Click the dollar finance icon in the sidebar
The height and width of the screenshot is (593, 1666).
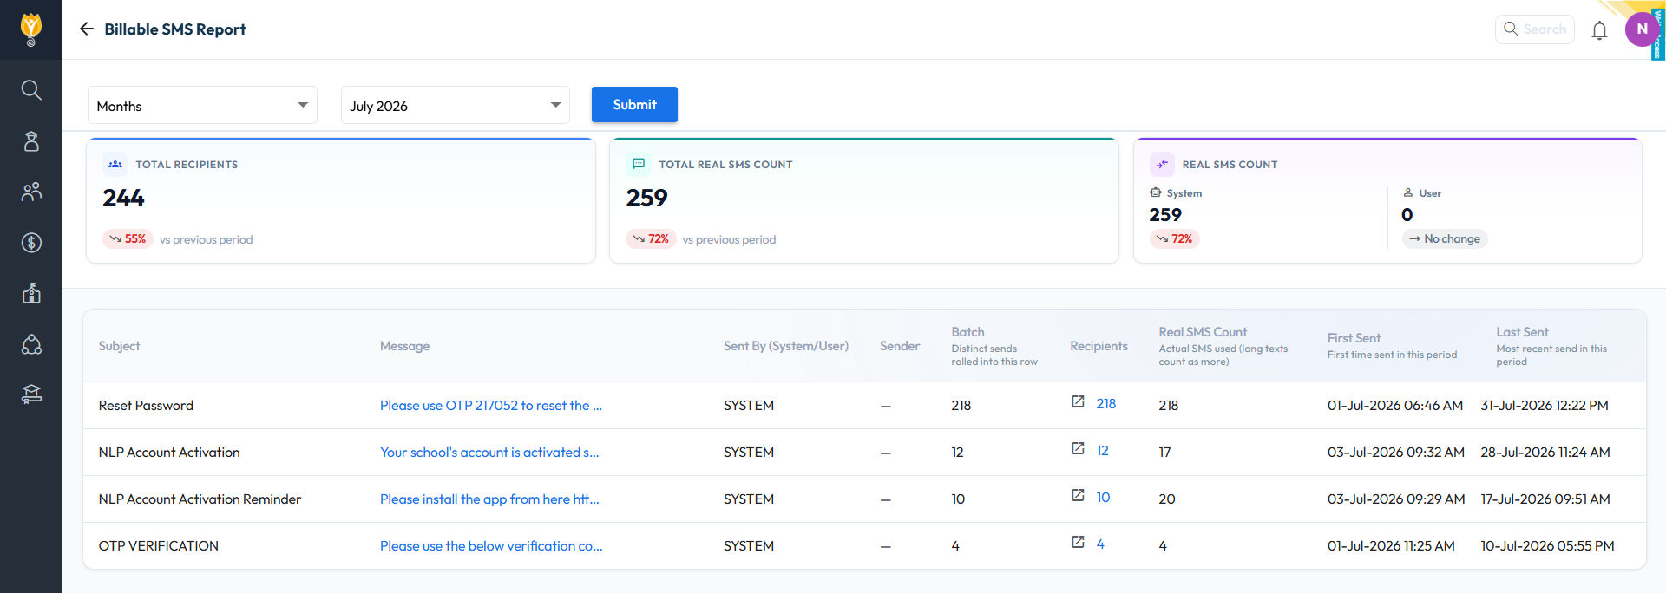point(31,243)
